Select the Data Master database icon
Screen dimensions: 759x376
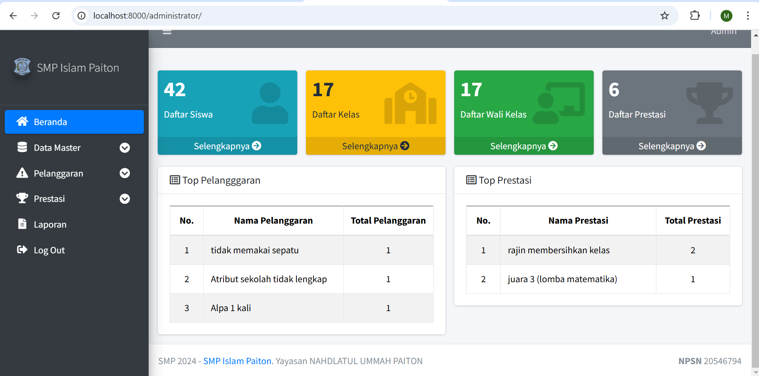[23, 147]
